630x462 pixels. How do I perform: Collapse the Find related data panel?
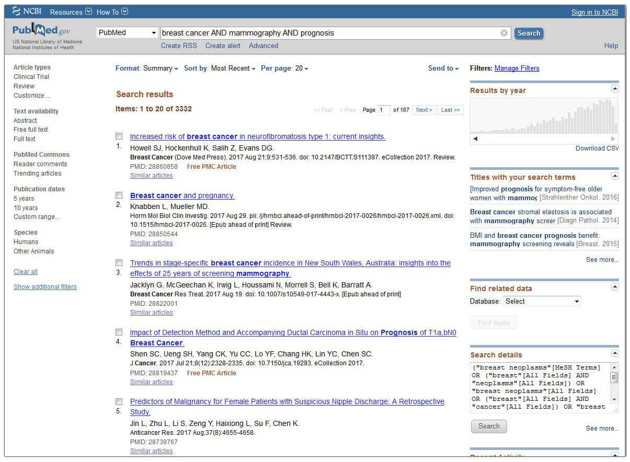tap(615, 287)
